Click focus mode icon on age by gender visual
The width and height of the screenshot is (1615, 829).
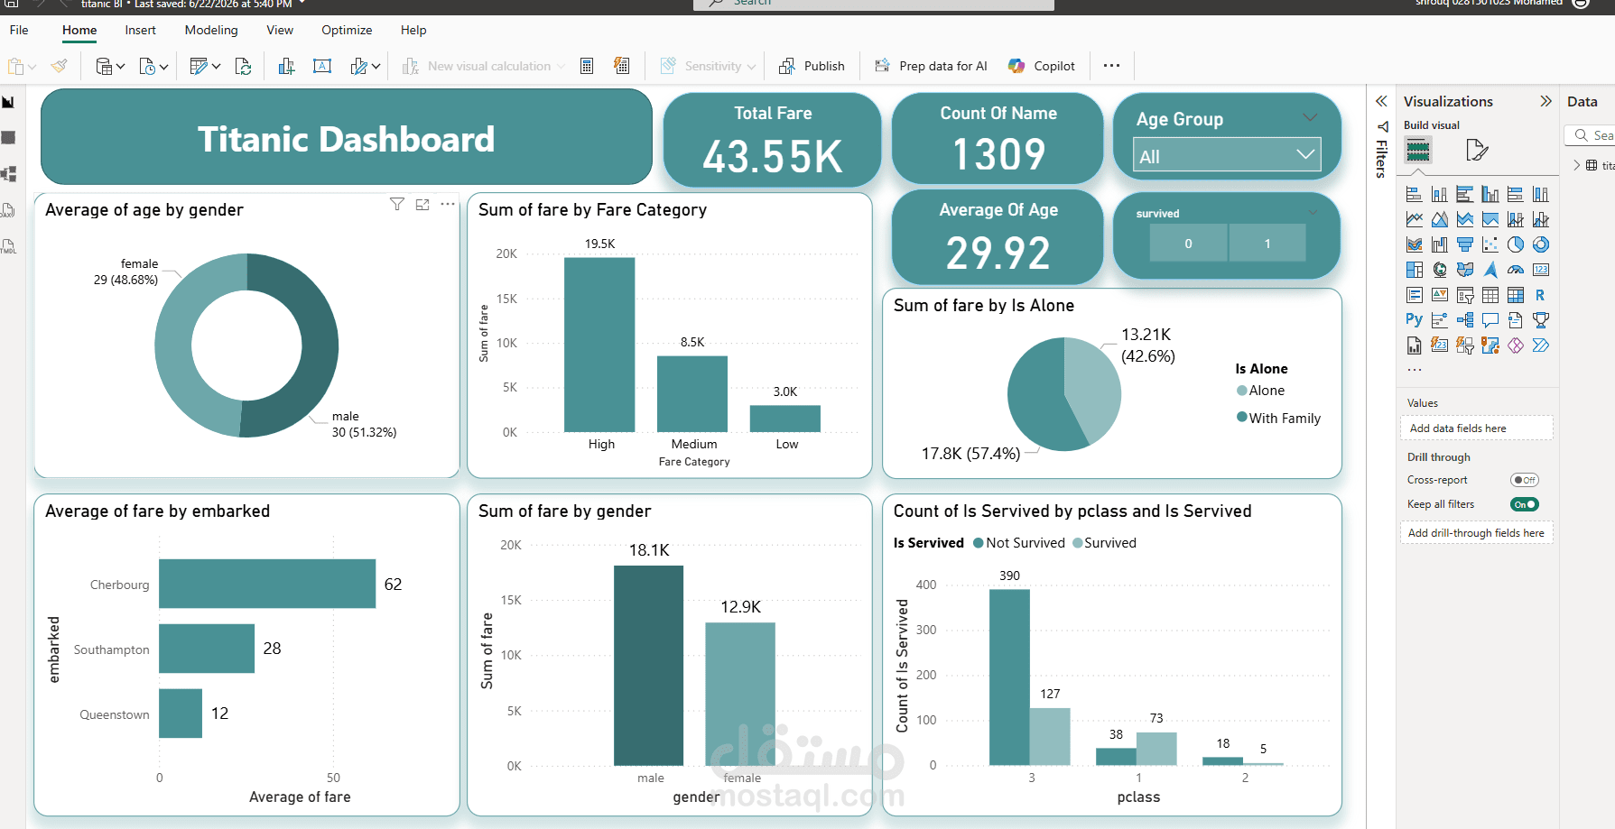pos(422,205)
